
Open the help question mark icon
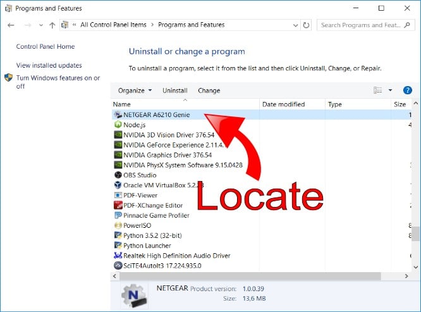point(407,90)
